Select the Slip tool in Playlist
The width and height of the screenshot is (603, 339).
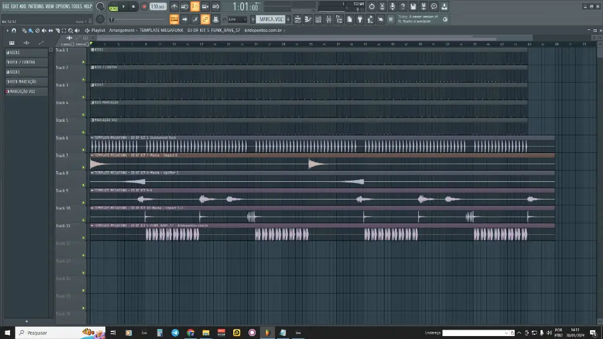click(51, 31)
